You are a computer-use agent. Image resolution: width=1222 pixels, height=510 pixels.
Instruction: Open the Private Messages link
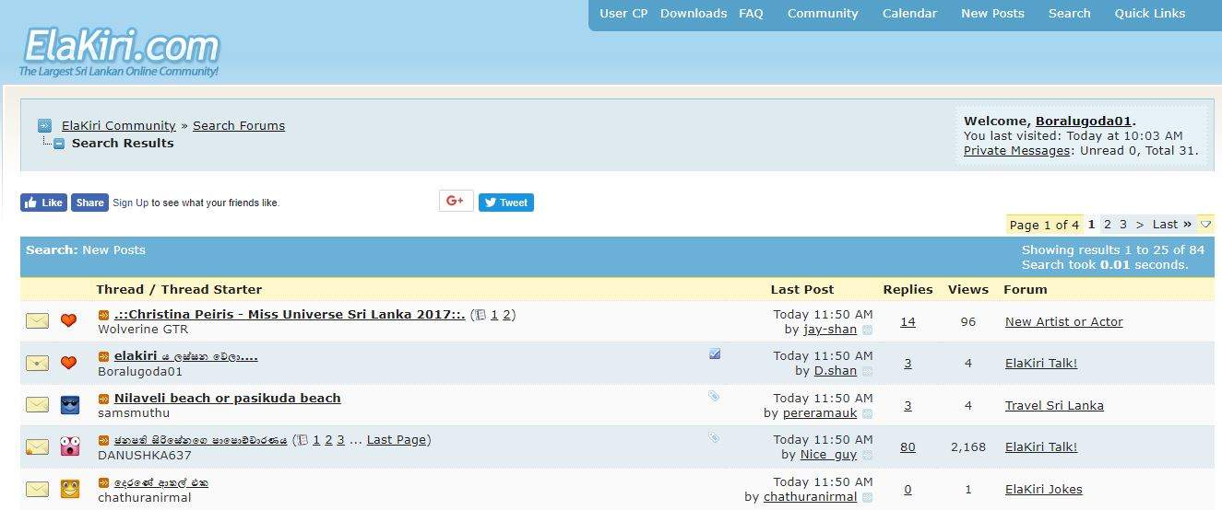point(1017,150)
